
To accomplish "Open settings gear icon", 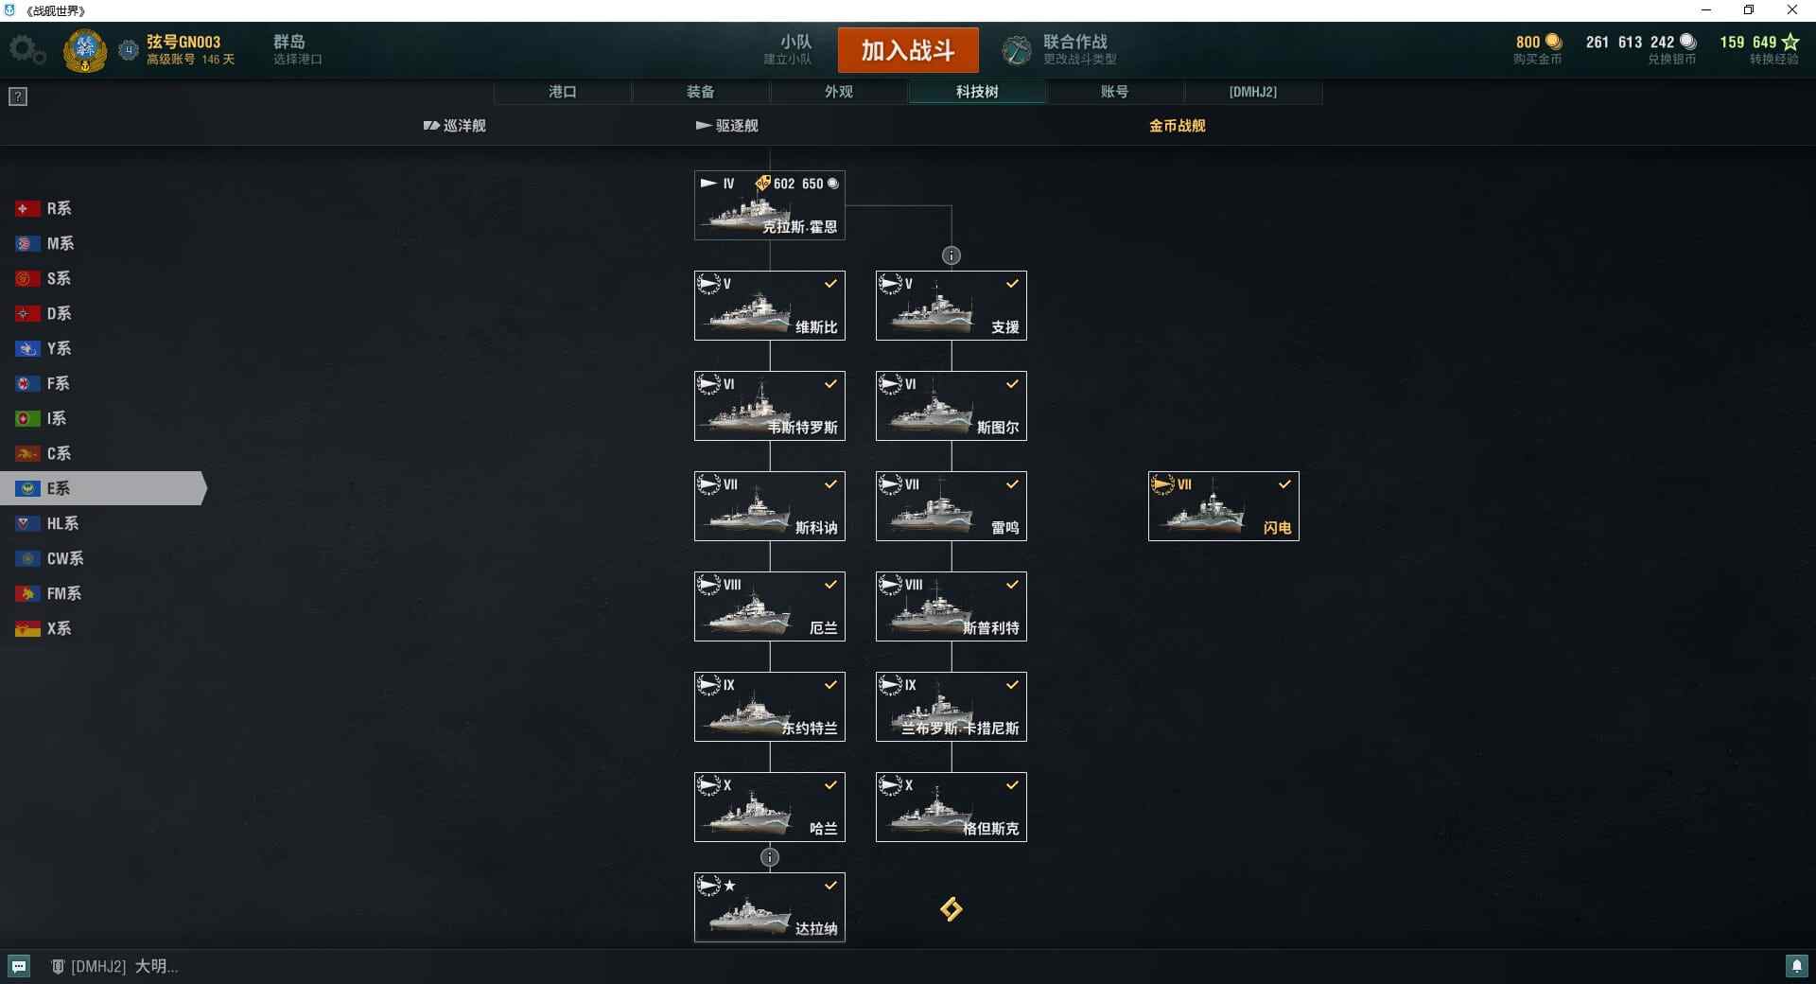I will point(26,50).
